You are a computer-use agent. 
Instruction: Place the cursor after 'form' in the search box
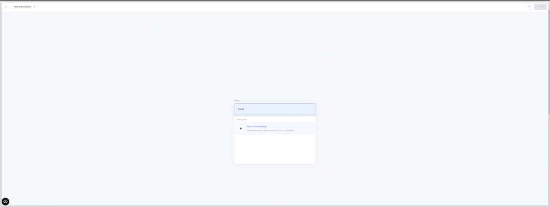click(x=244, y=109)
